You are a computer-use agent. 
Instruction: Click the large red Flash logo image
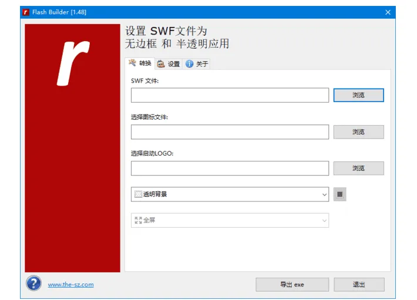coord(73,148)
